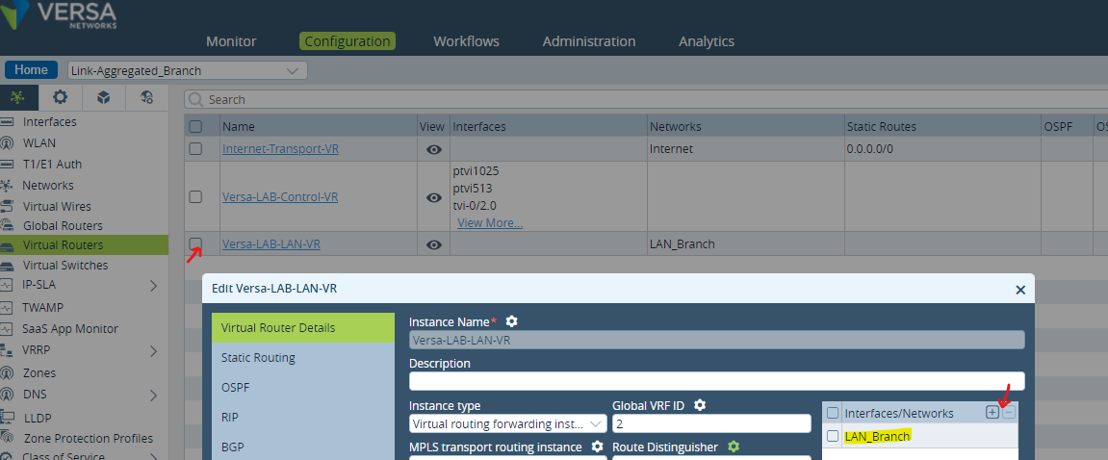The width and height of the screenshot is (1108, 460).
Task: Click the gear icon beside Global VRF ID
Action: click(700, 405)
